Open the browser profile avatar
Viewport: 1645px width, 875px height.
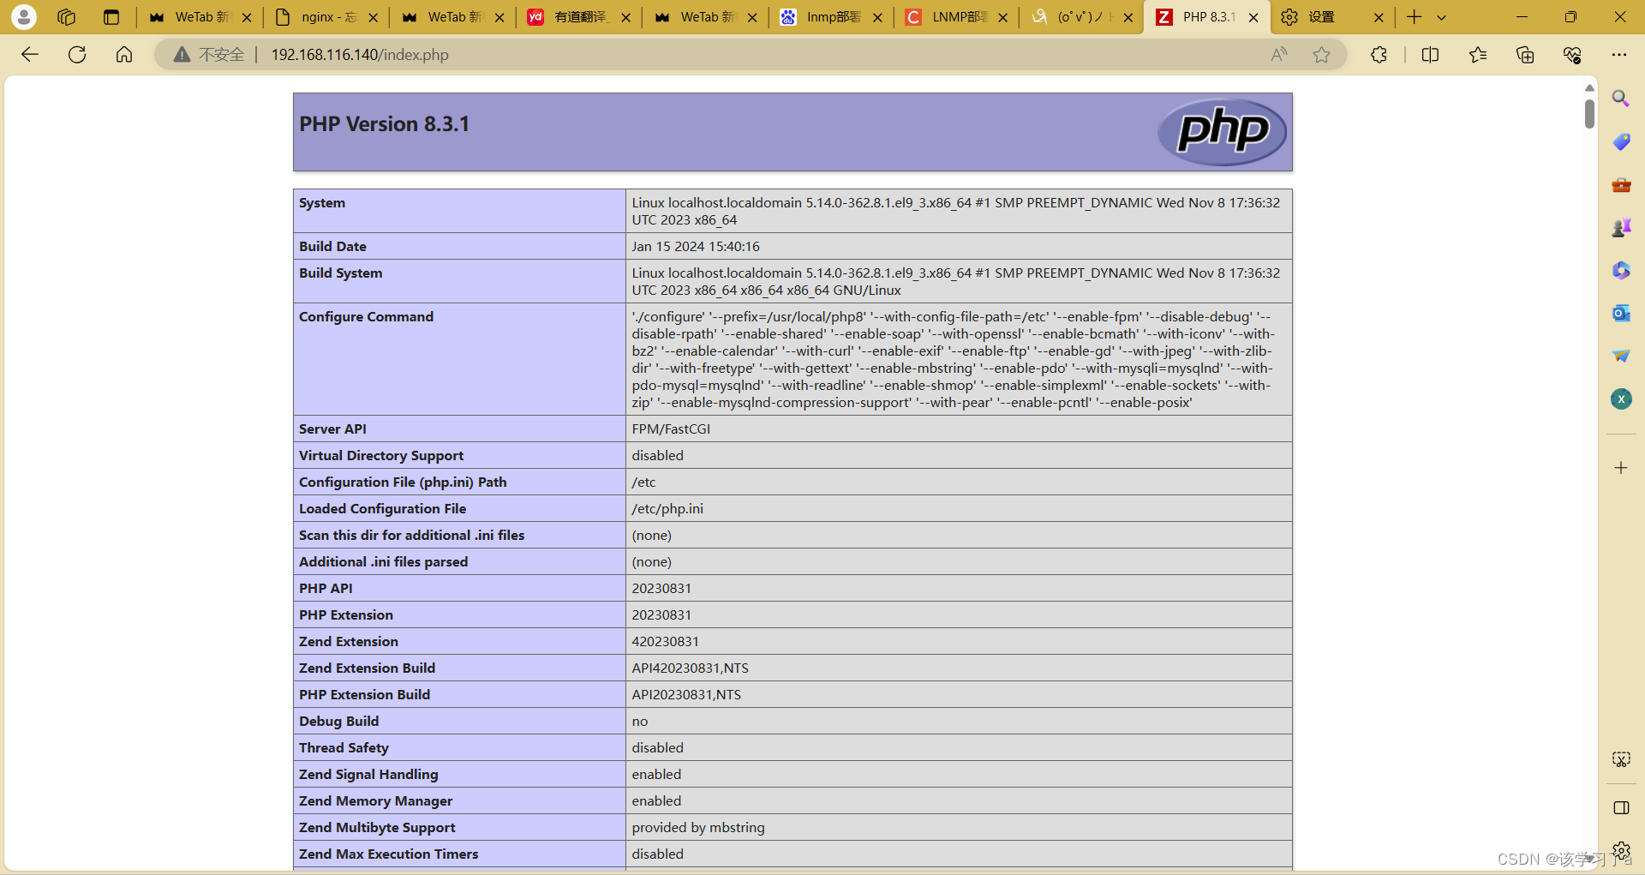point(24,16)
